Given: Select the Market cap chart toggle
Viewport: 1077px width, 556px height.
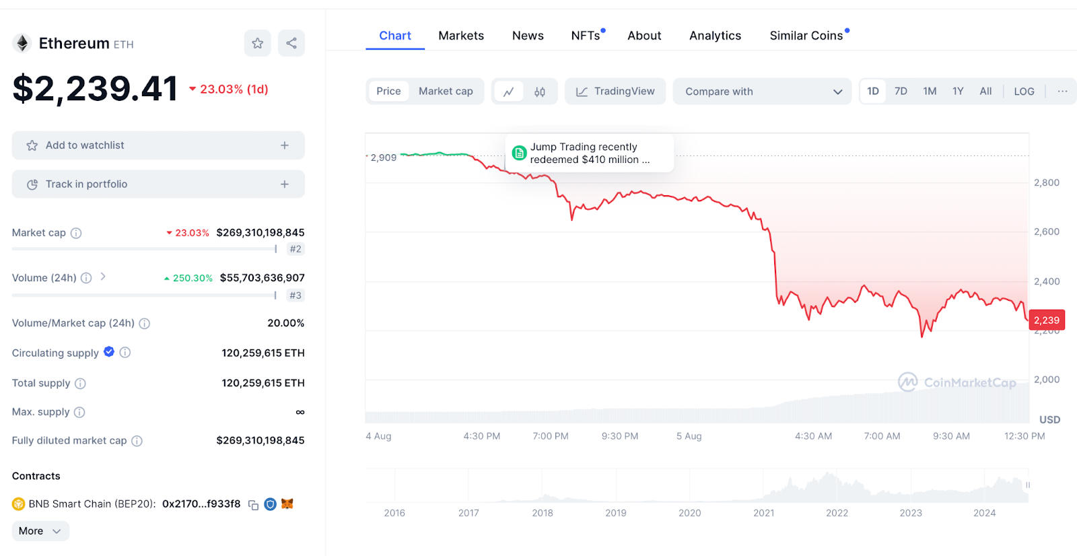Looking at the screenshot, I should click(446, 92).
